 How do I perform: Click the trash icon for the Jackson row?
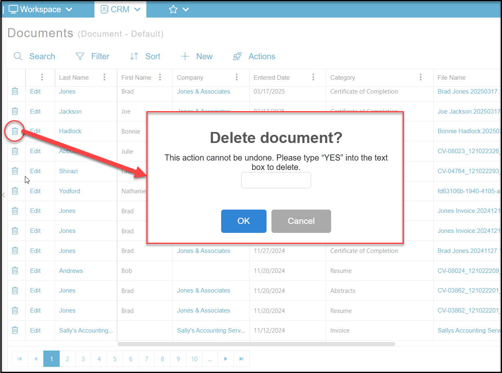pyautogui.click(x=15, y=111)
